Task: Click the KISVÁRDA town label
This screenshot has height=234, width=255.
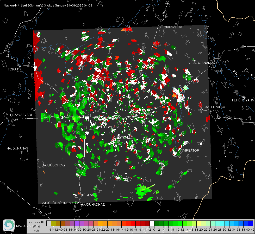Action: (x=174, y=27)
